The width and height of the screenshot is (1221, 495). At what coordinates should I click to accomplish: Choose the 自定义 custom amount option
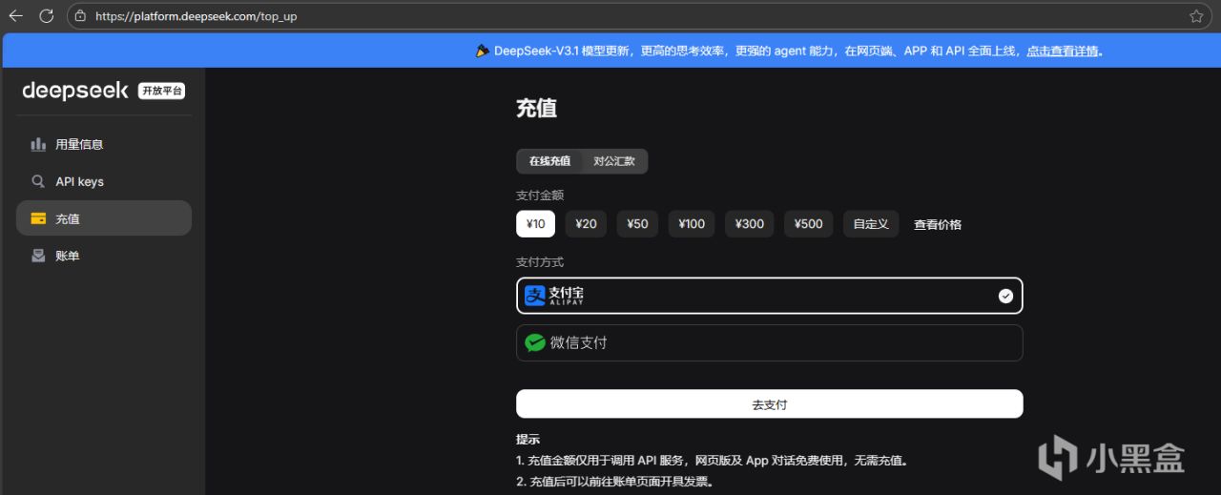pos(871,224)
